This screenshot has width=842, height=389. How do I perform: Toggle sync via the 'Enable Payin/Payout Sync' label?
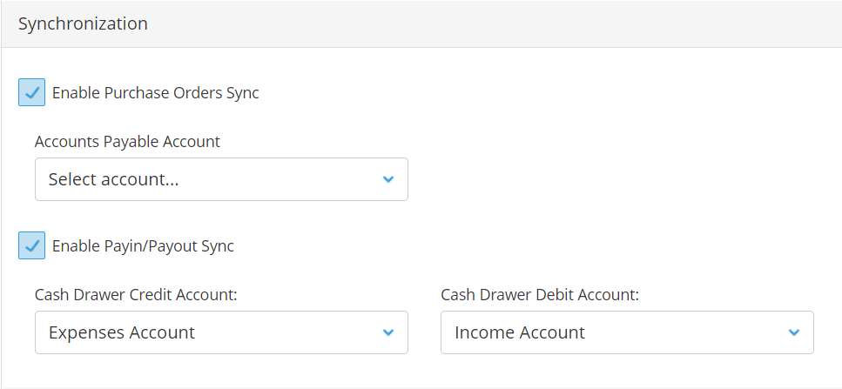[143, 246]
